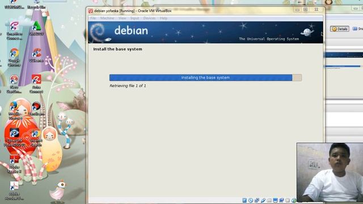
Task: Click Snapshots button in VirtualBox Manager
Action: (x=358, y=29)
